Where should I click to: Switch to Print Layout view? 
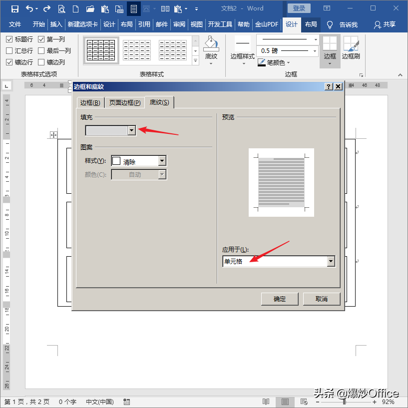click(285, 402)
